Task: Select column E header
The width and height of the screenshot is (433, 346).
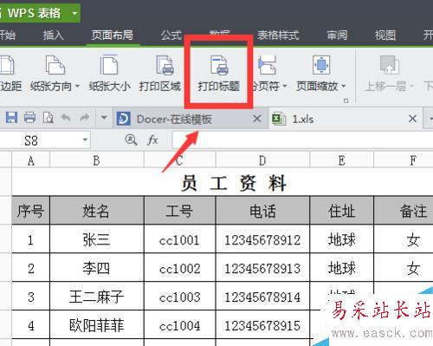Action: click(341, 160)
